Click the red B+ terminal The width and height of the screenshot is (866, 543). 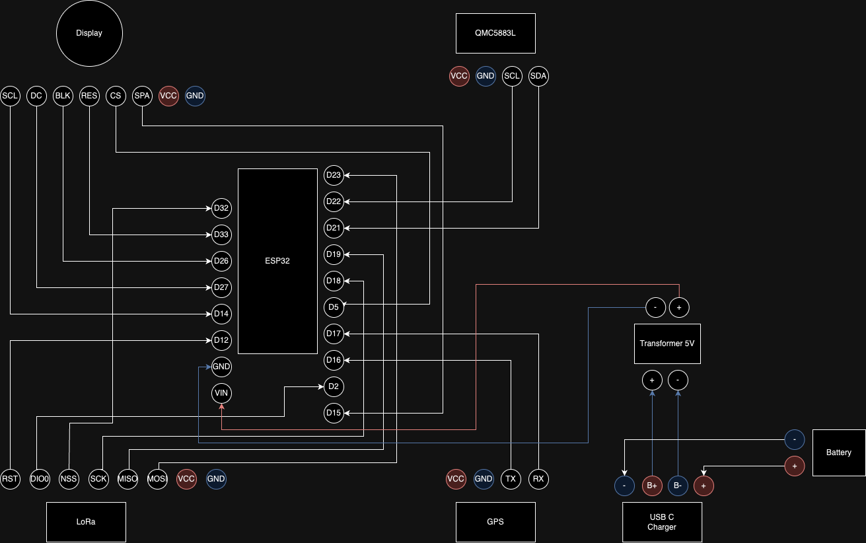point(652,486)
